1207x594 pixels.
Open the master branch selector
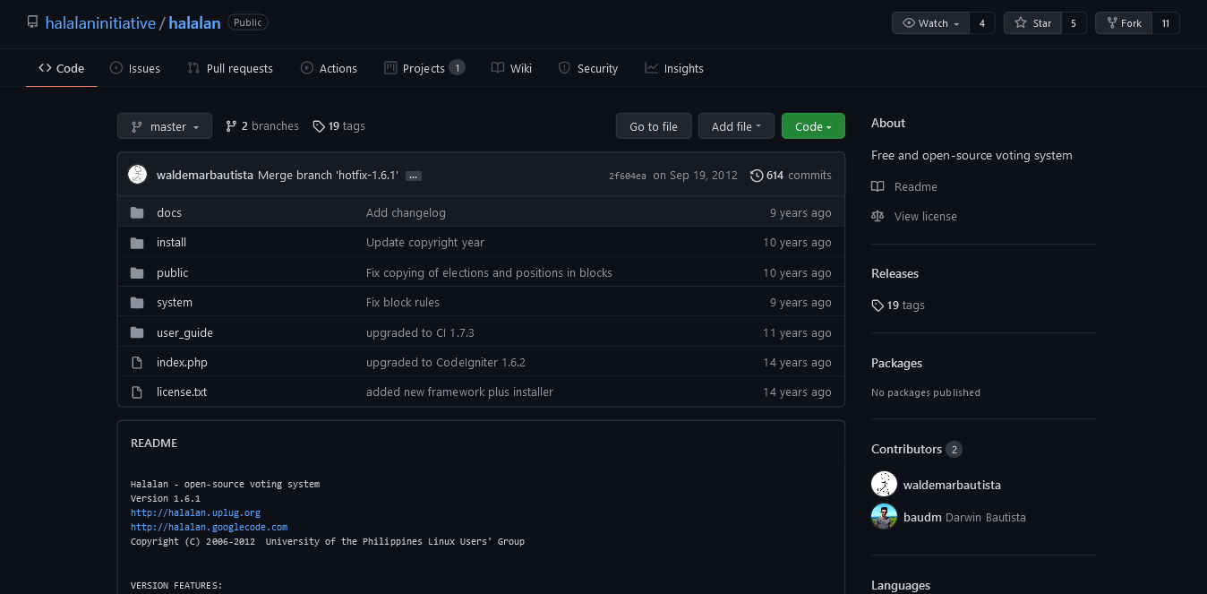tap(165, 126)
